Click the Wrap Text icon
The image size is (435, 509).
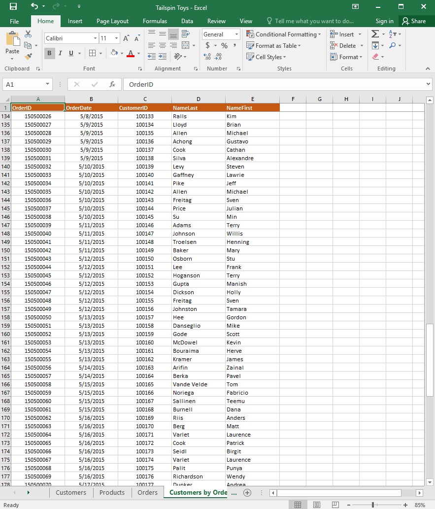tap(186, 34)
